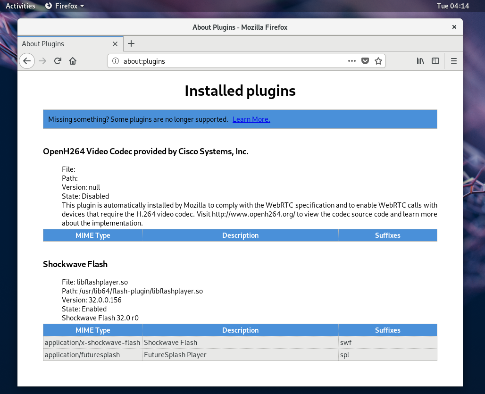Open the Firefox hamburger menu

pyautogui.click(x=454, y=61)
